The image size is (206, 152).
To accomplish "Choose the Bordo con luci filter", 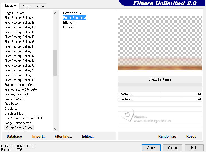I will pyautogui.click(x=73, y=13).
